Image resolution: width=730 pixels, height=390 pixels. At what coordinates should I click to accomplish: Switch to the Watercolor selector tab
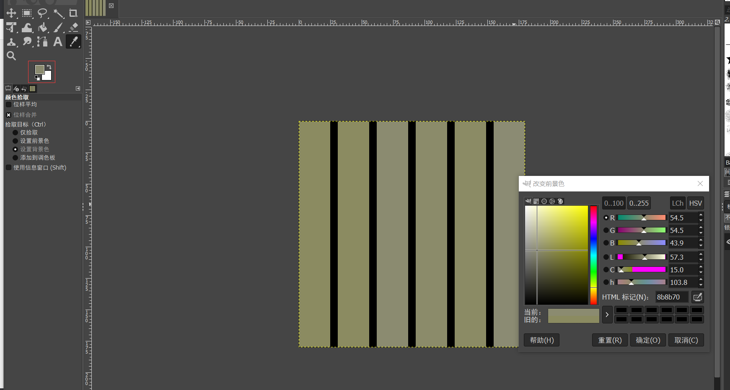point(544,201)
